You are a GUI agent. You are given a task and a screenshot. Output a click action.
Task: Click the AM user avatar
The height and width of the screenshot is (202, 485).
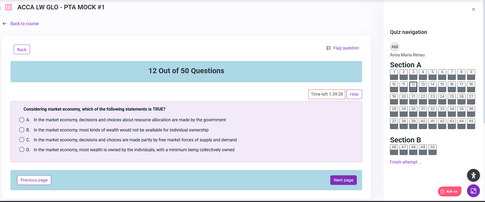pos(395,47)
